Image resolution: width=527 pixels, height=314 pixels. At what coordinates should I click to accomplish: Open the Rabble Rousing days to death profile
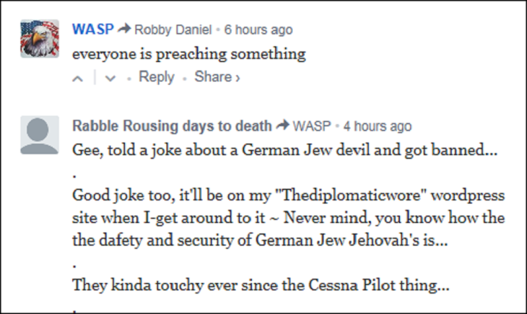point(172,126)
